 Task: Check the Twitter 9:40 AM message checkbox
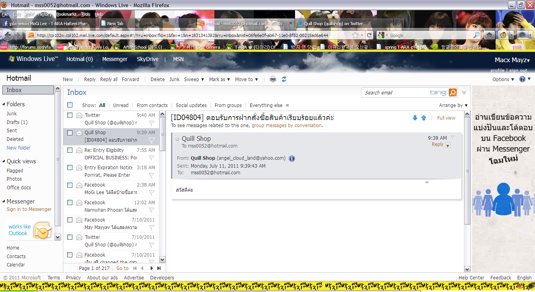point(70,115)
